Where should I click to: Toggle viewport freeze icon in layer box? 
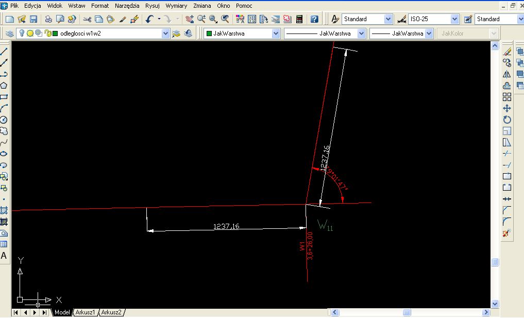[39, 33]
